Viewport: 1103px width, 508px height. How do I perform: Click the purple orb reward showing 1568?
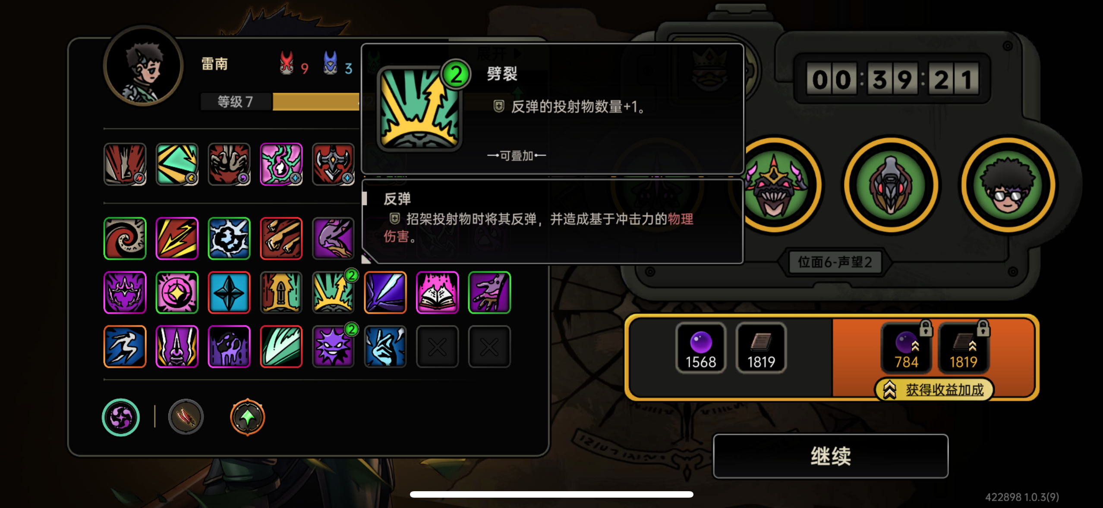(700, 348)
